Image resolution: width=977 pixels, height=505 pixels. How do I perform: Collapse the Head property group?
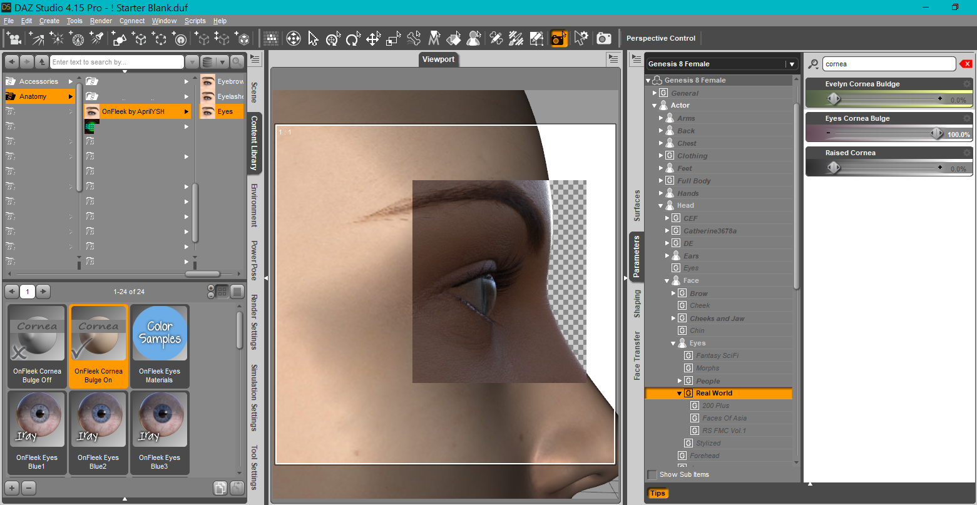tap(661, 206)
